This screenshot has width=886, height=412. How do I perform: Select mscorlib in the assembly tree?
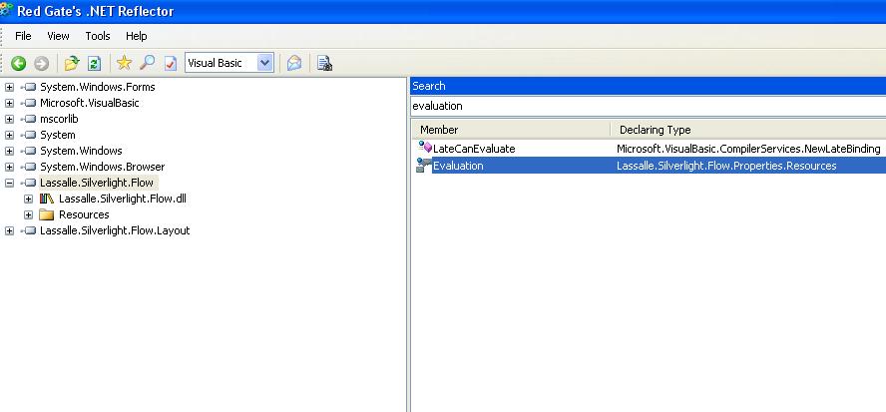(x=59, y=120)
